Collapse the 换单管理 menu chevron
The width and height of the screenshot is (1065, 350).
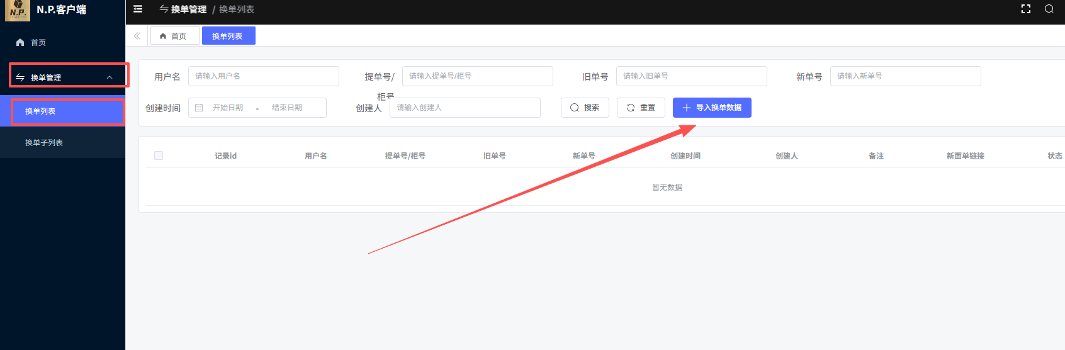tap(110, 77)
